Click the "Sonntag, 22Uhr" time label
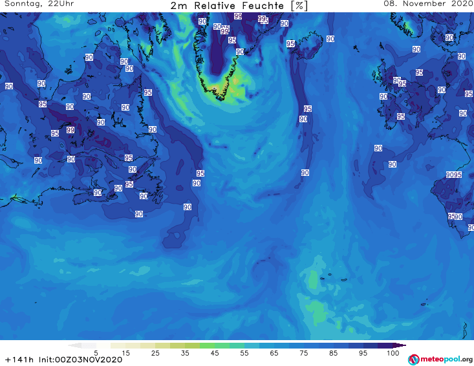The width and height of the screenshot is (474, 366). [x=39, y=4]
